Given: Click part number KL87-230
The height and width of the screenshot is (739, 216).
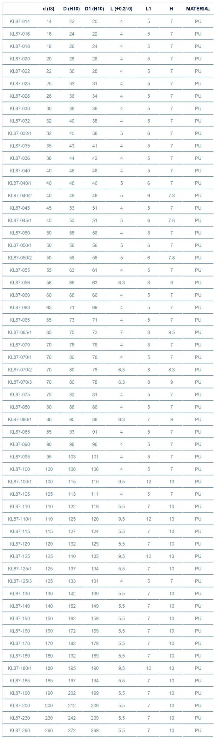Looking at the screenshot, I should (x=20, y=718).
